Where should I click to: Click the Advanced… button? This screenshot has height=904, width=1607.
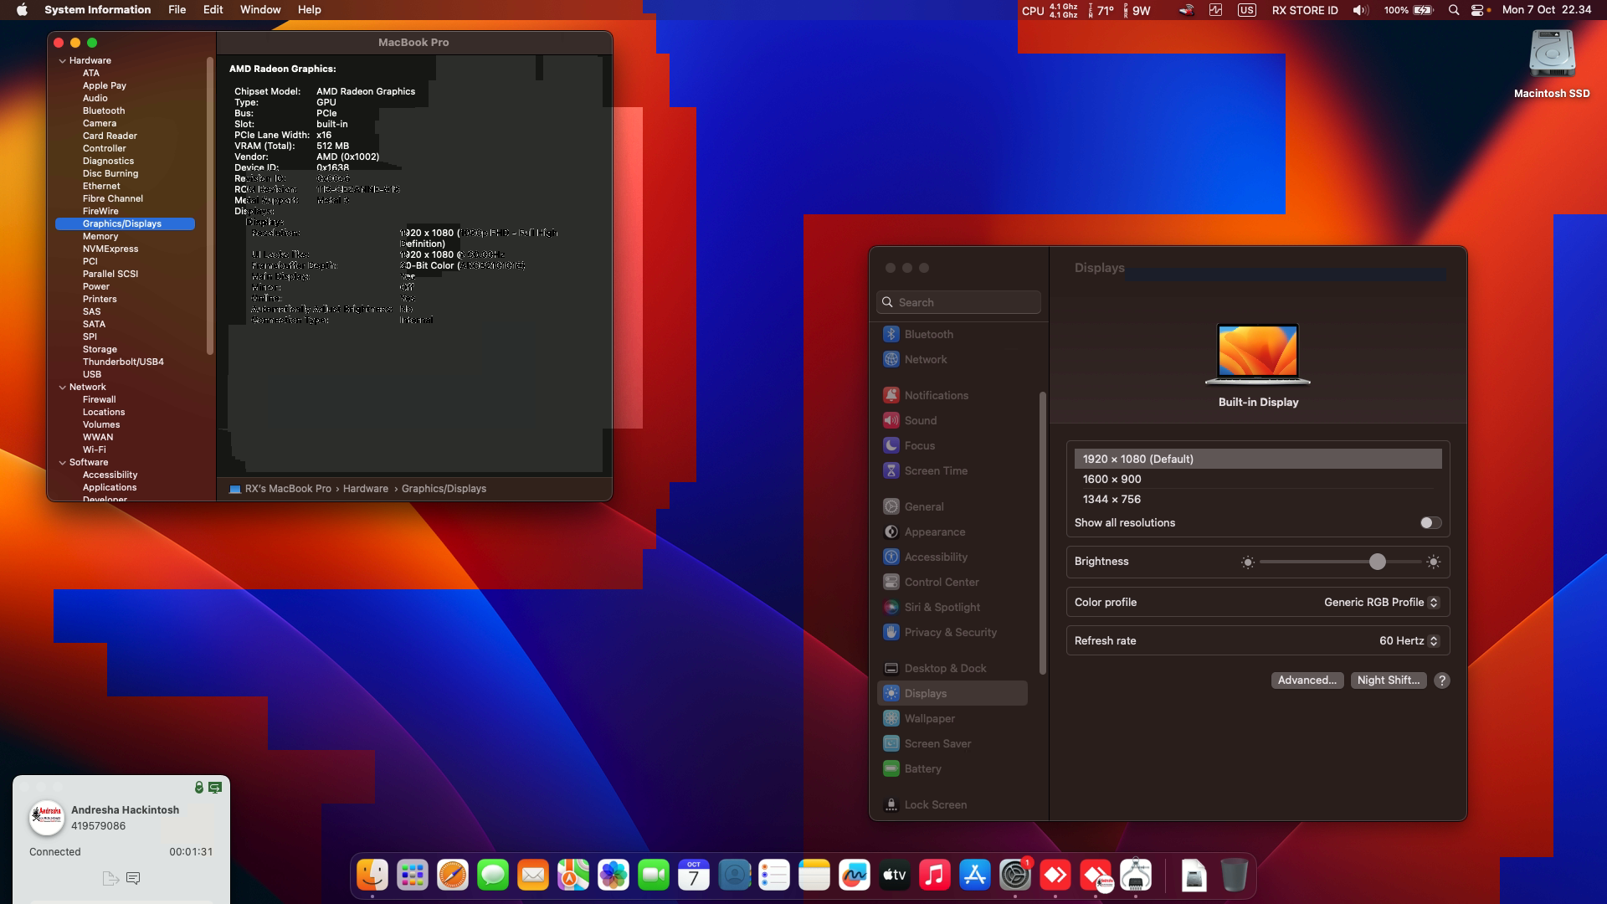click(x=1307, y=681)
